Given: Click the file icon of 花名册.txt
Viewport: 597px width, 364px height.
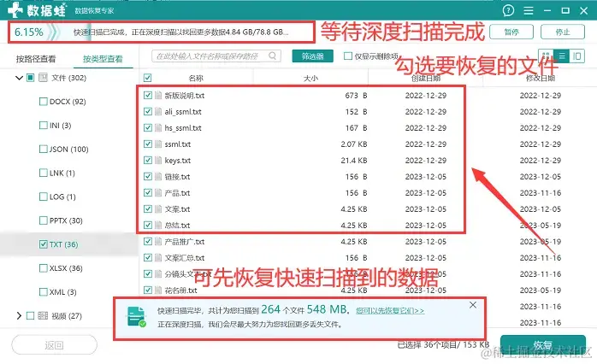Looking at the screenshot, I should (158, 291).
